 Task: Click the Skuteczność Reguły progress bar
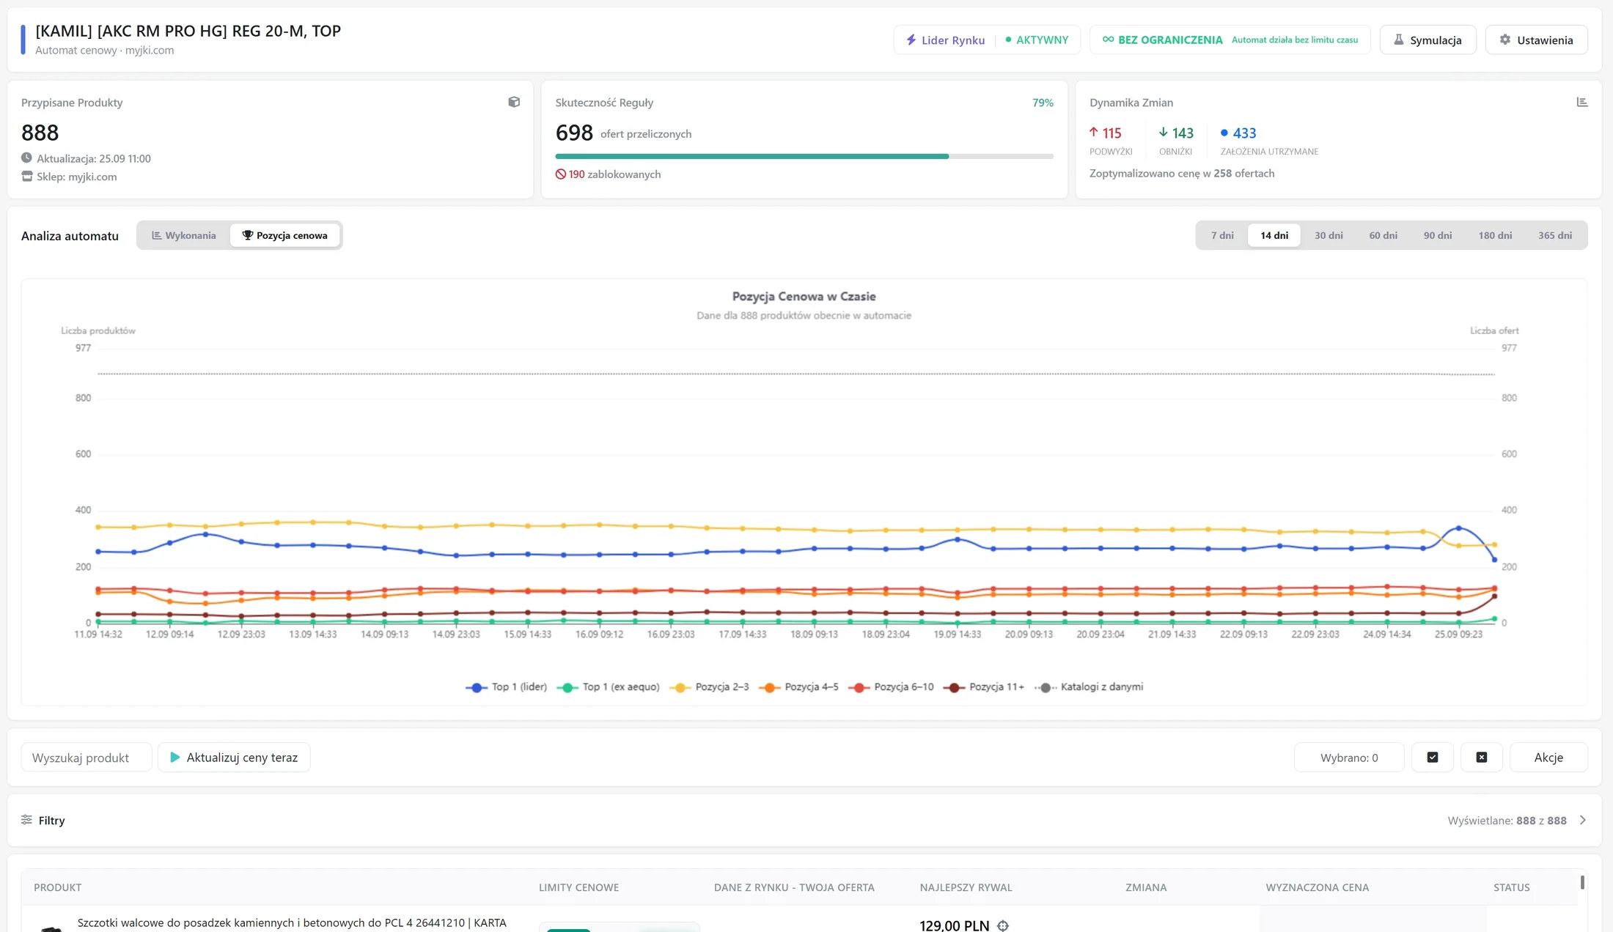click(x=804, y=156)
